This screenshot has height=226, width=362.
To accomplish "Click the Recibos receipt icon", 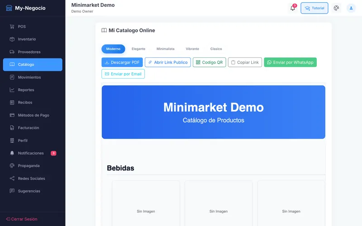I will tap(12, 103).
